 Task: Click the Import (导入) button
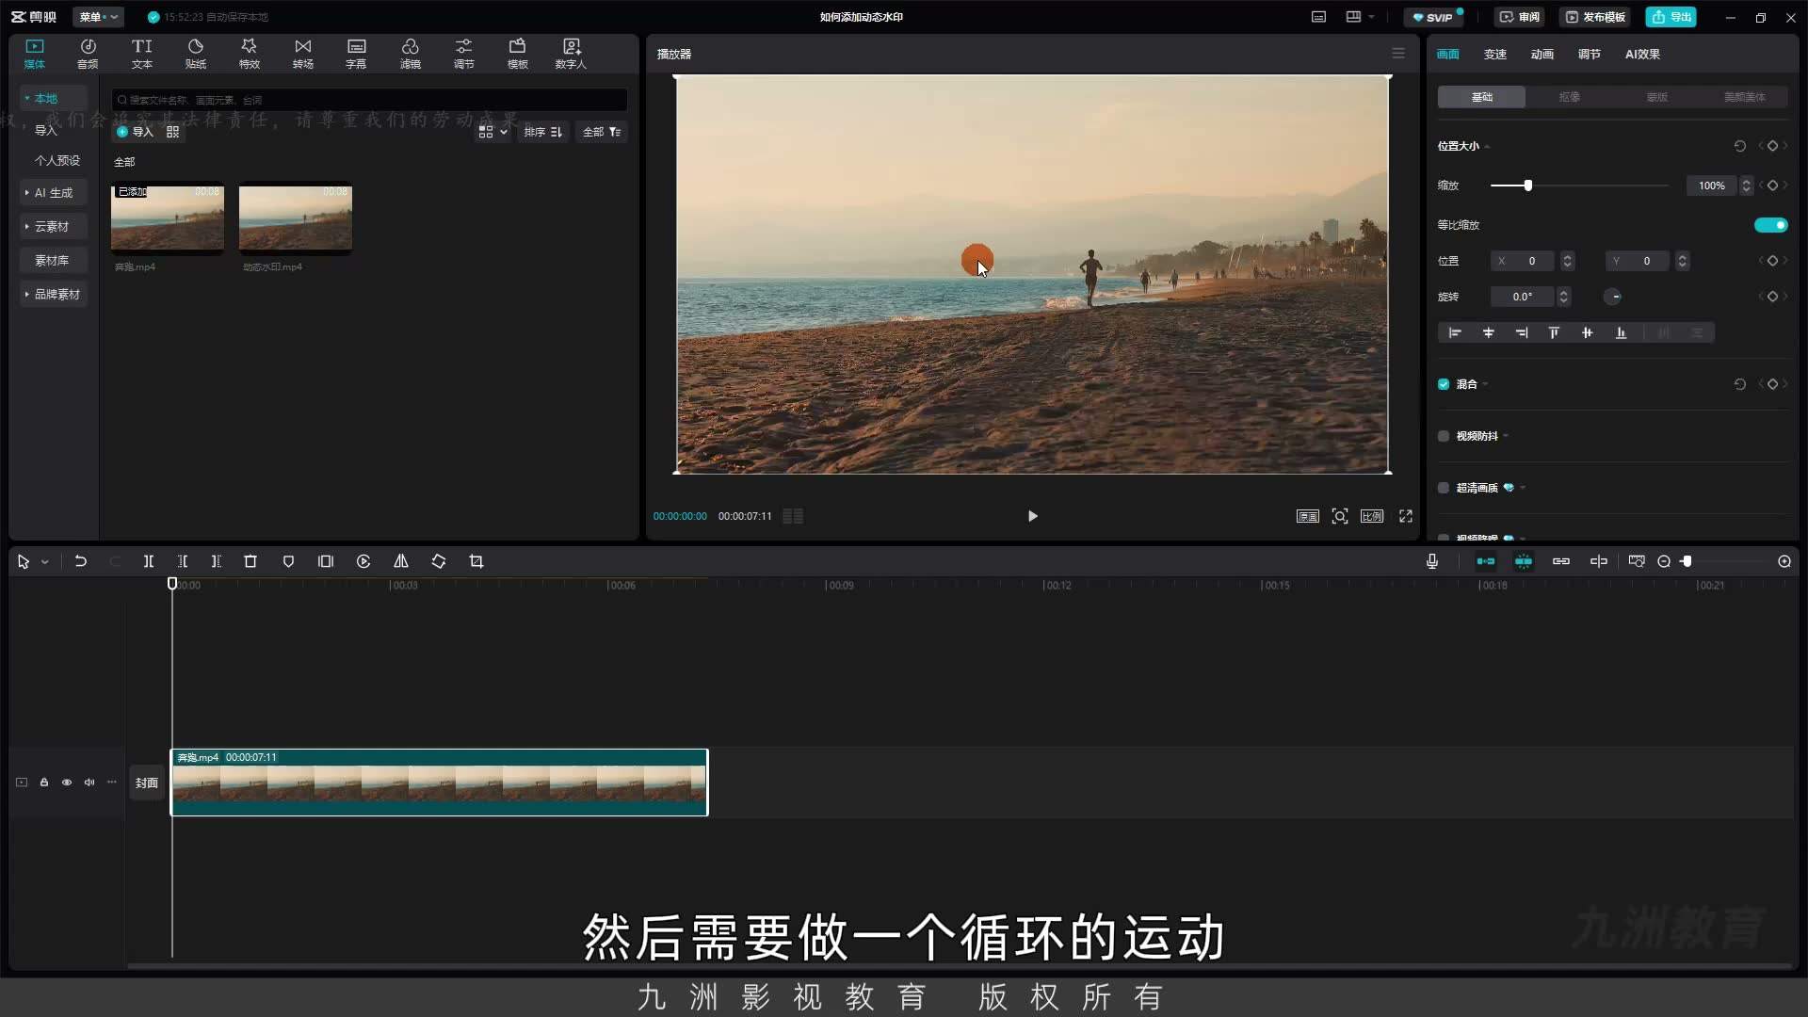[136, 132]
